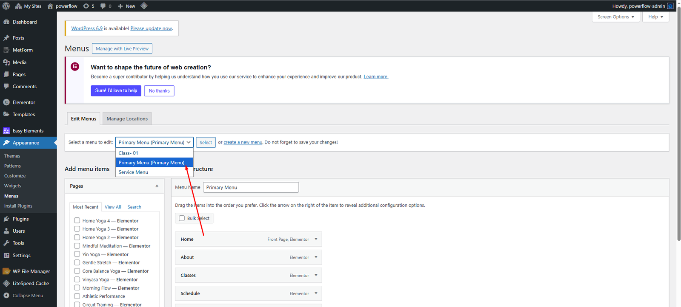
Task: Expand the Home menu item options
Action: point(316,239)
